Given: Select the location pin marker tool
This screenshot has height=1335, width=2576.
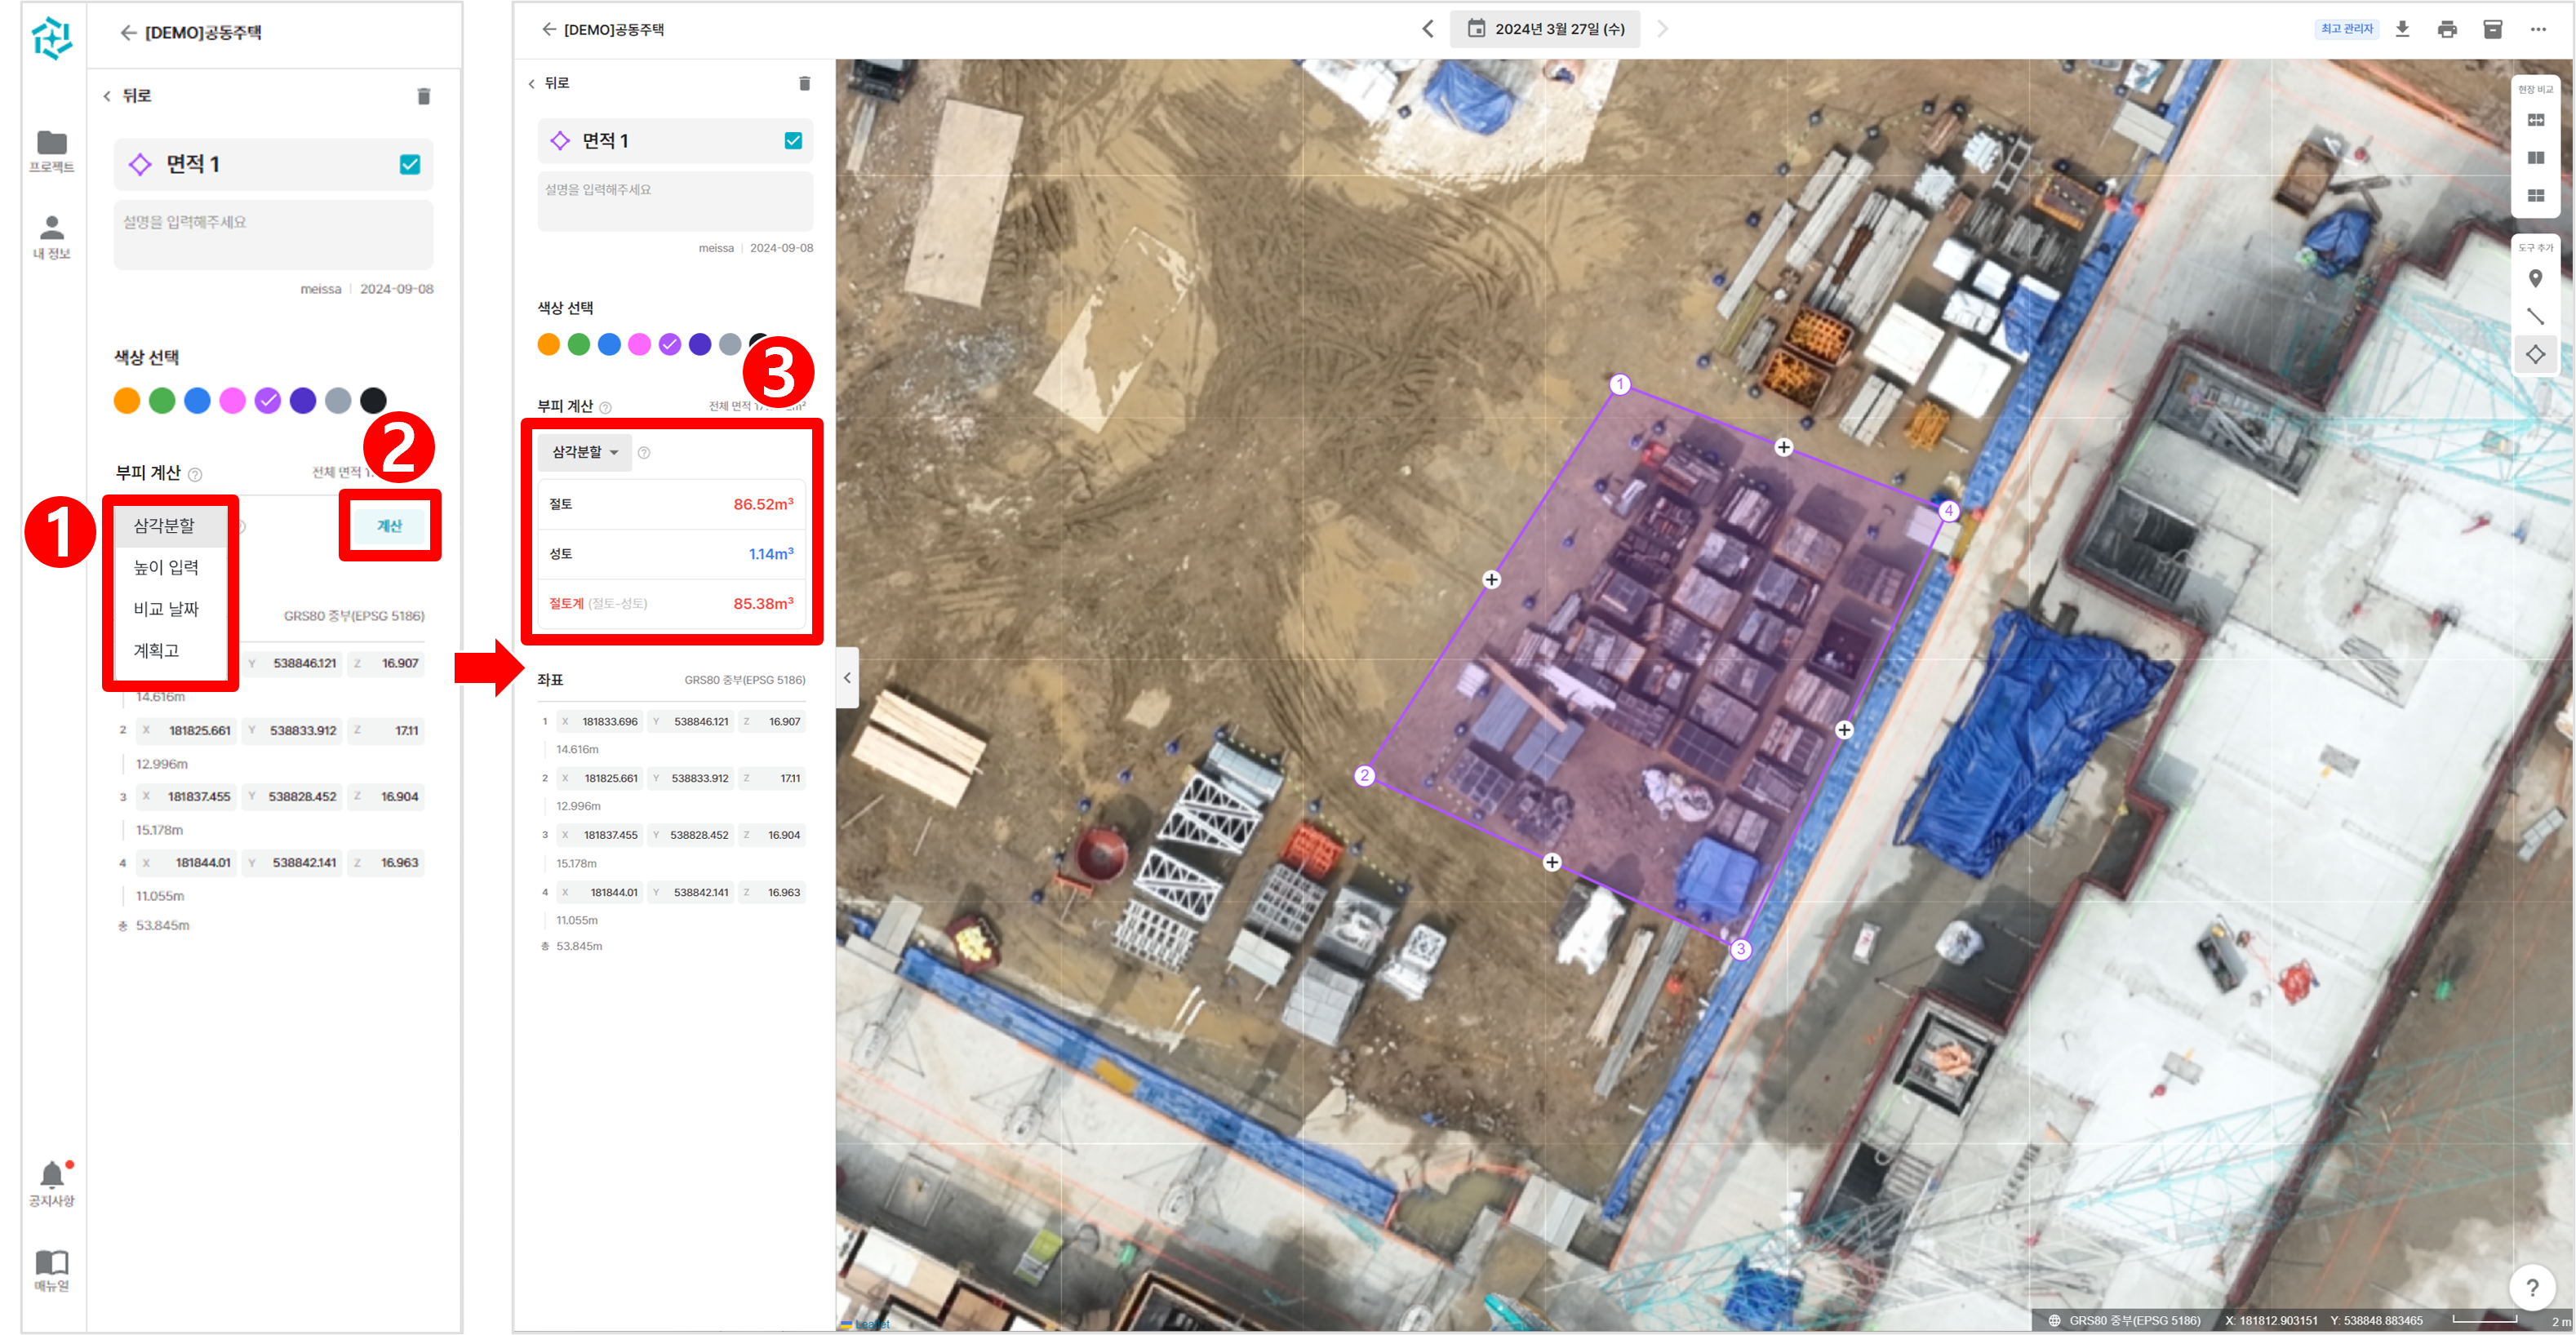Looking at the screenshot, I should click(x=2535, y=279).
